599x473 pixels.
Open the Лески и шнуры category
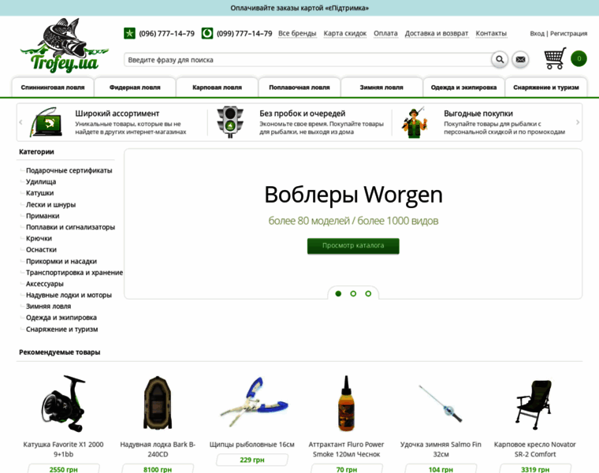(50, 204)
